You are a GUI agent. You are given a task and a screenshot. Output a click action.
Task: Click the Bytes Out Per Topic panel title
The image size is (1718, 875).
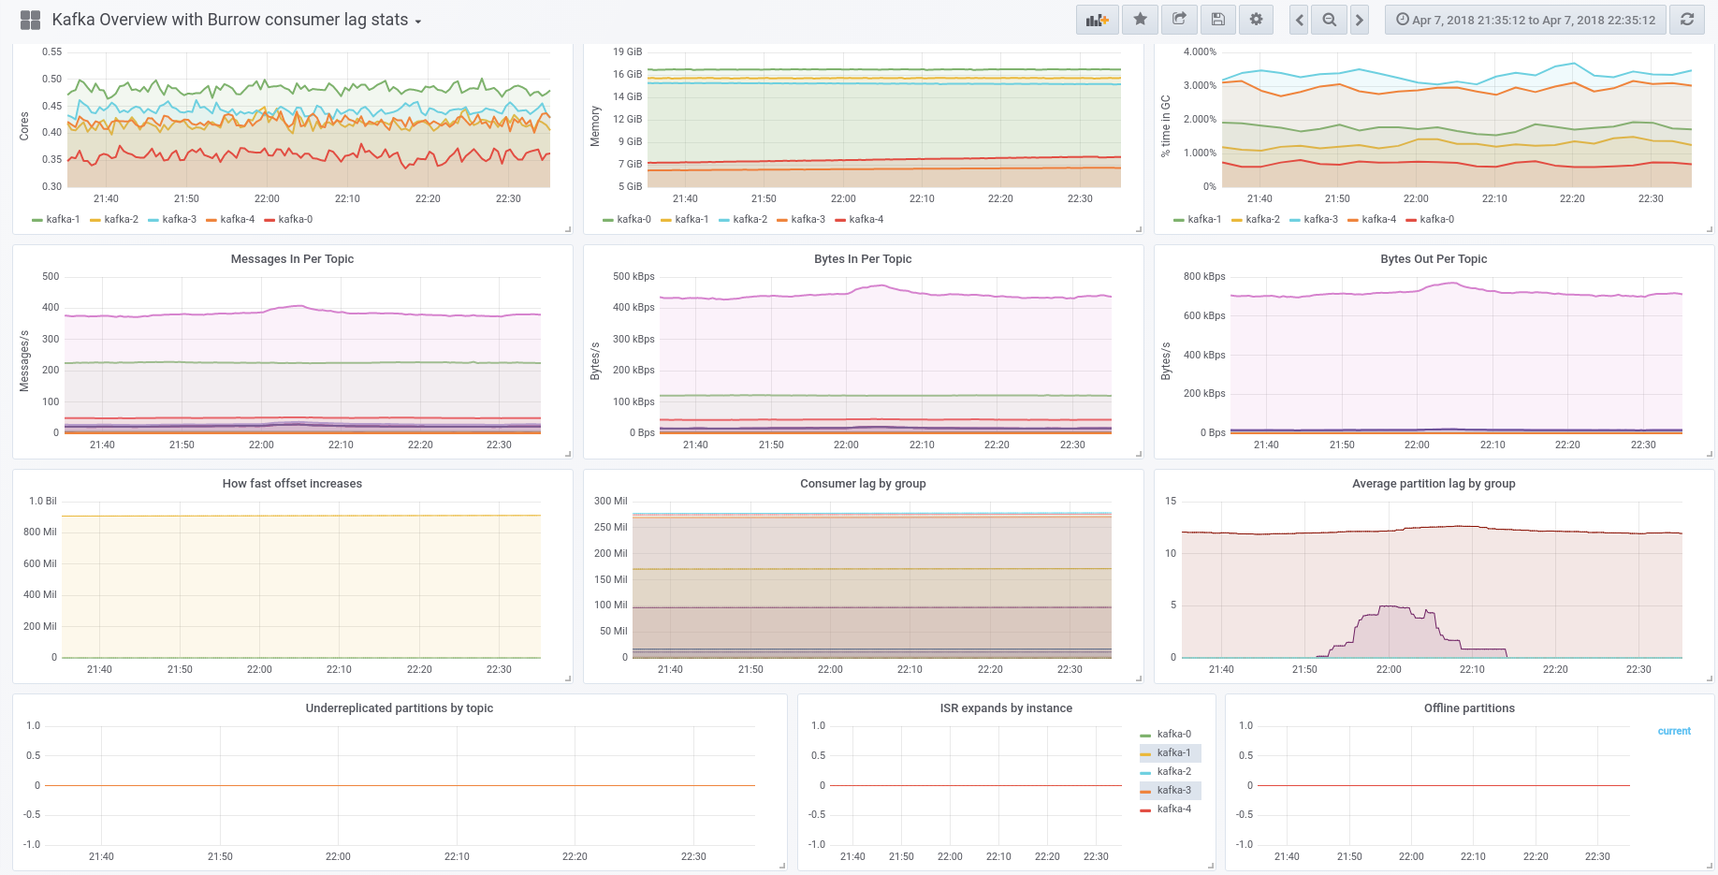click(x=1433, y=259)
